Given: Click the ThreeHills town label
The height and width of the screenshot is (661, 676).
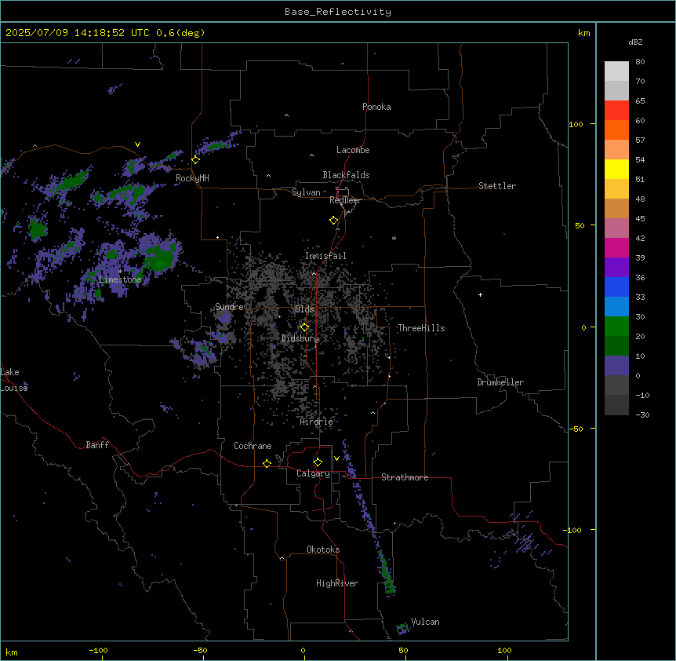Looking at the screenshot, I should pyautogui.click(x=421, y=328).
